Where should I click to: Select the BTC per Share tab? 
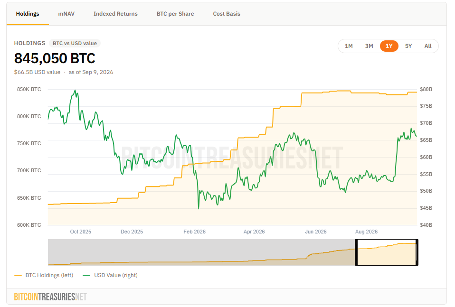pyautogui.click(x=175, y=14)
